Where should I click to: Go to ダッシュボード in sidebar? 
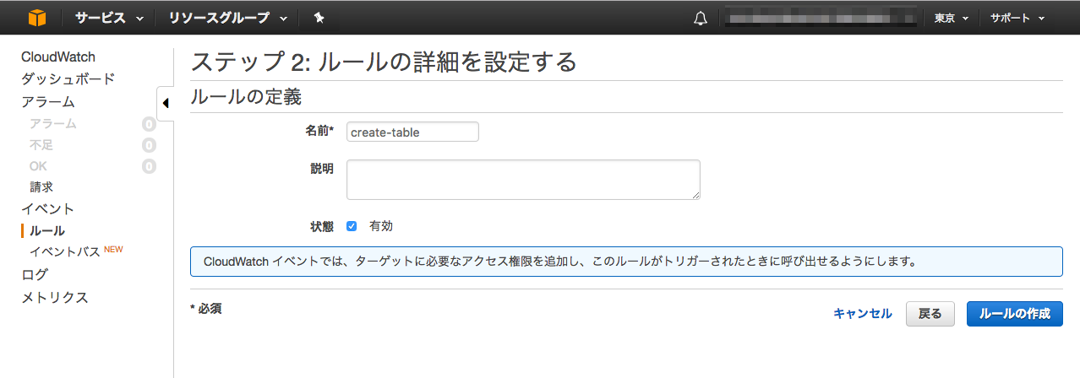click(x=68, y=79)
